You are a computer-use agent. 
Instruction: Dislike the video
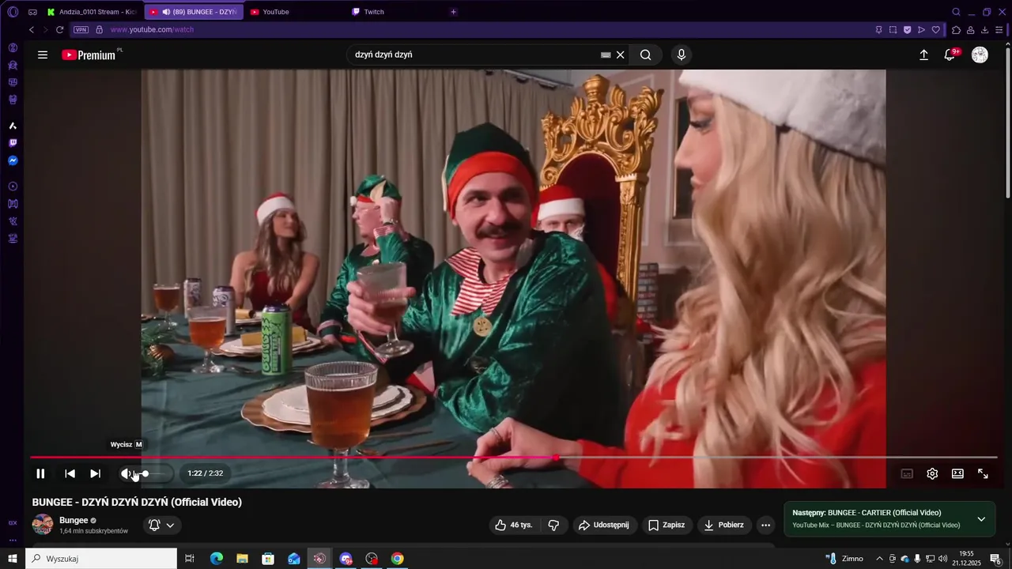click(x=553, y=525)
